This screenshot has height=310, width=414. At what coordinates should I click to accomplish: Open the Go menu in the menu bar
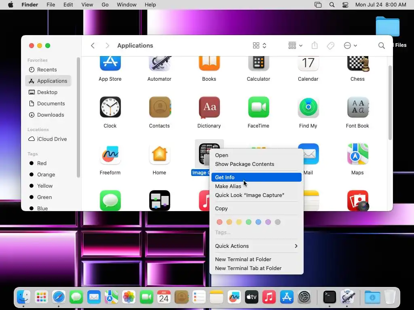click(105, 5)
